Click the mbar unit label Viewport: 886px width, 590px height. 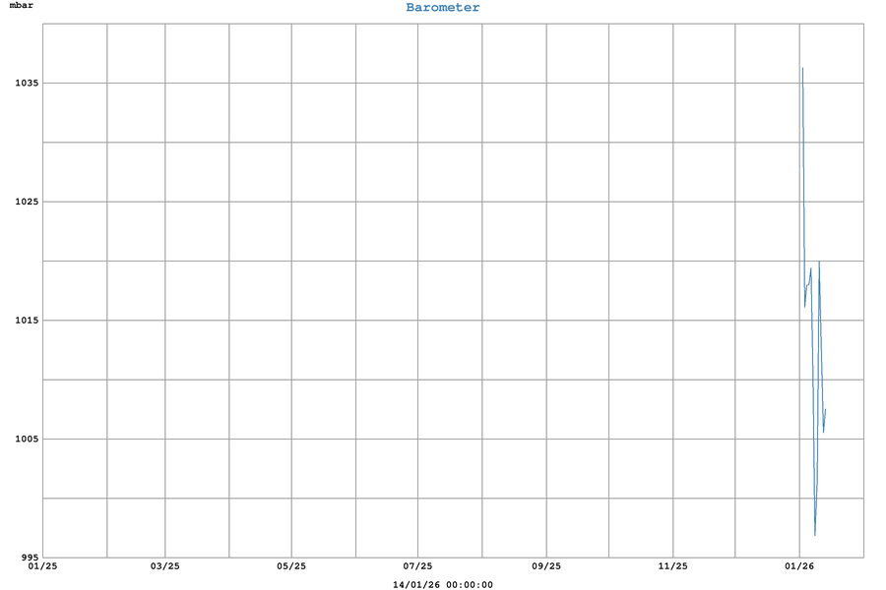pos(23,7)
